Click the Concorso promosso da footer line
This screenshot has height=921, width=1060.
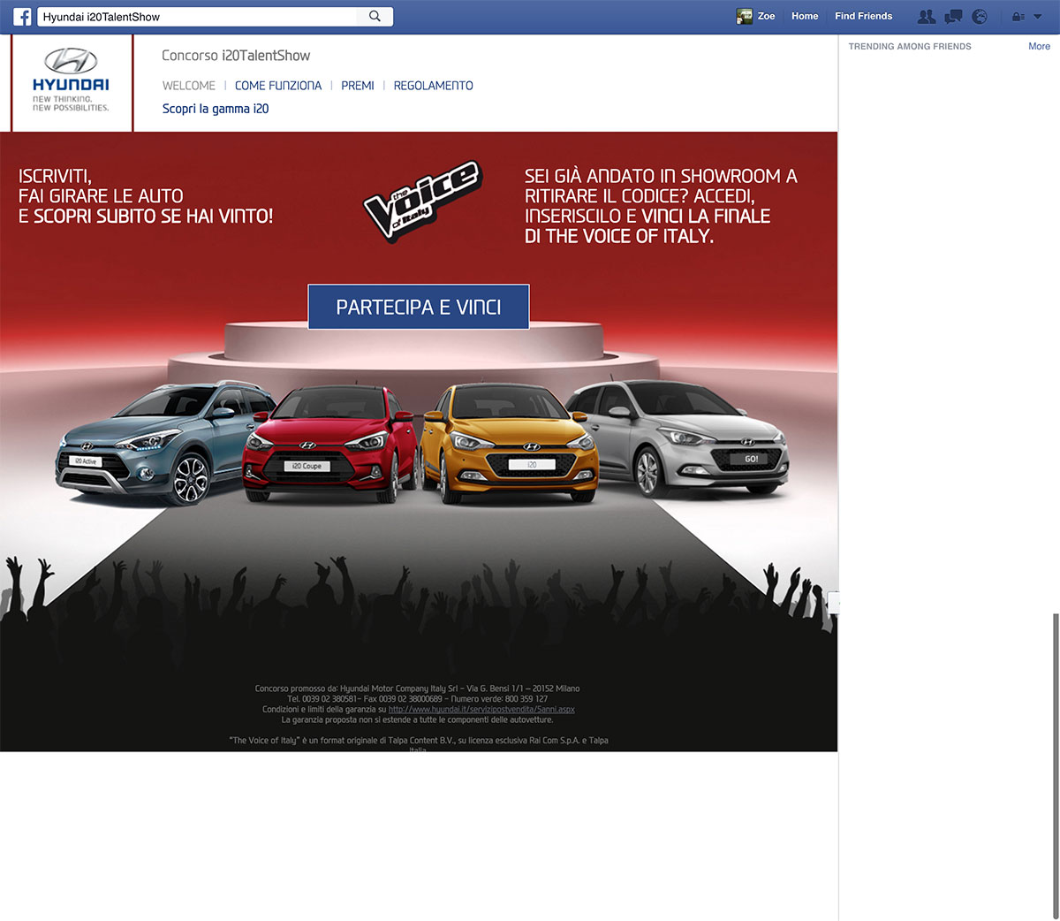coord(418,689)
